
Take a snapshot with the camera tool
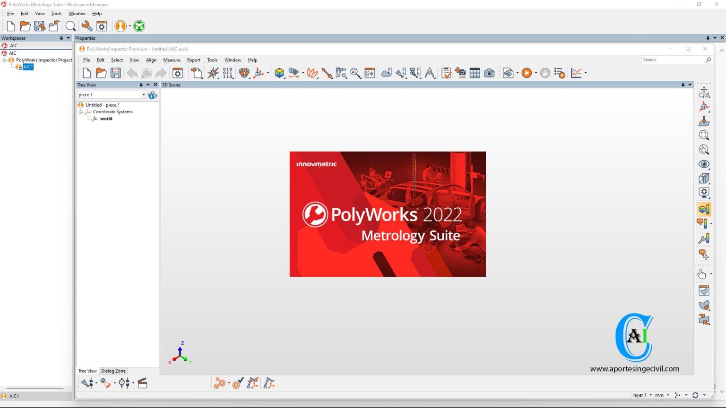coord(489,73)
